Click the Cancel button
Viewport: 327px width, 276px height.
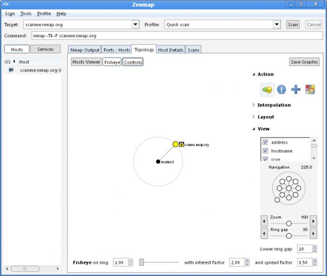point(314,24)
